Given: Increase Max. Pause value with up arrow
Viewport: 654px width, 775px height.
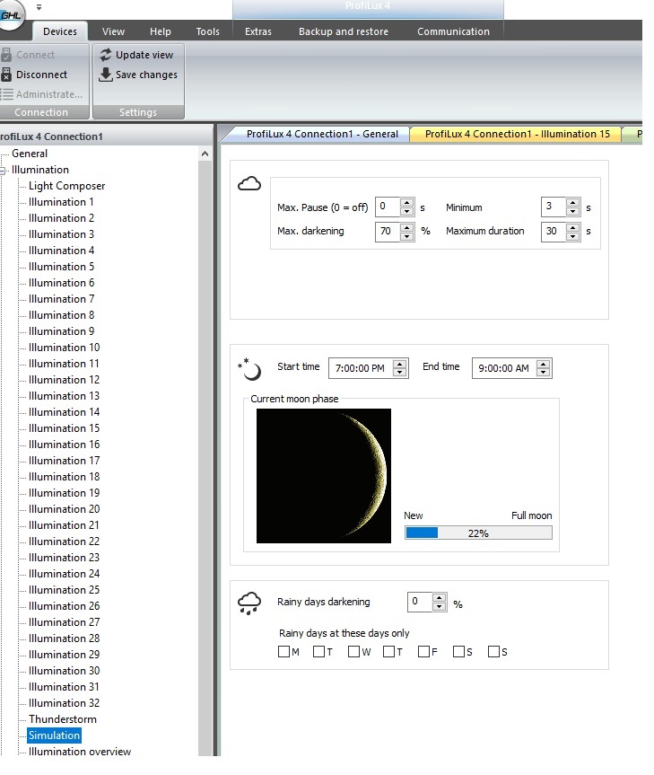Looking at the screenshot, I should click(x=406, y=202).
